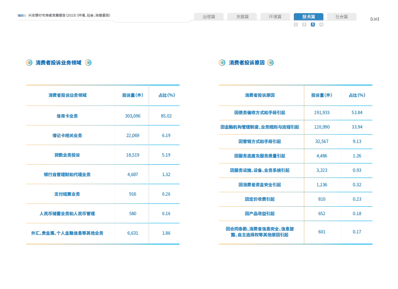Click the page number 110 label

[x=374, y=19]
